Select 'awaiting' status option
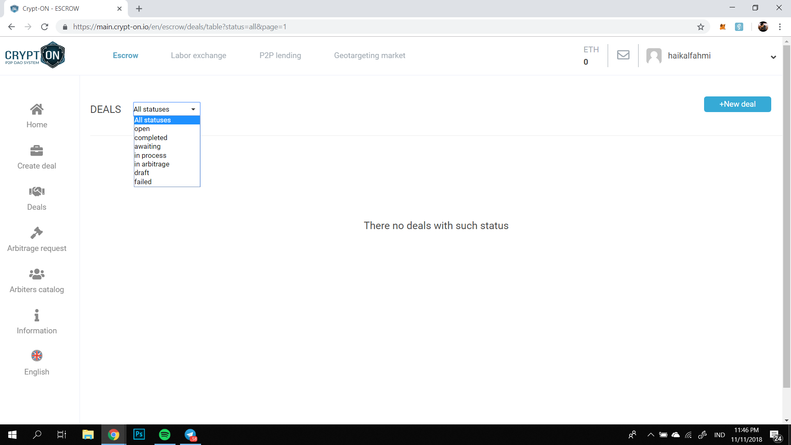Image resolution: width=791 pixels, height=445 pixels. (x=167, y=146)
